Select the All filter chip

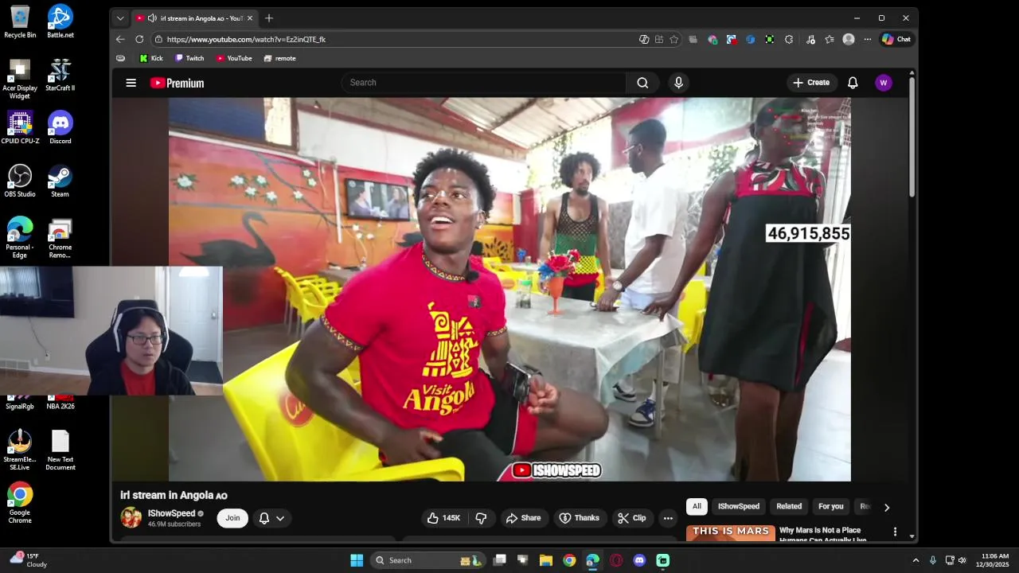(x=697, y=506)
